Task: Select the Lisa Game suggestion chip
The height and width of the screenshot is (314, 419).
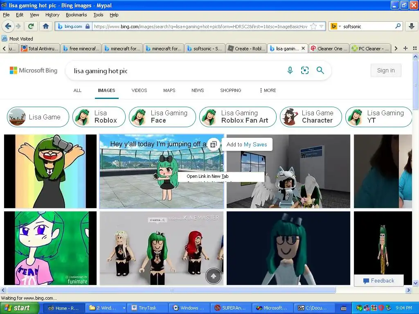Action: 38,117
